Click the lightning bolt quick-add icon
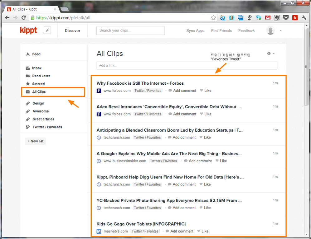The height and width of the screenshot is (239, 311). pos(47,30)
